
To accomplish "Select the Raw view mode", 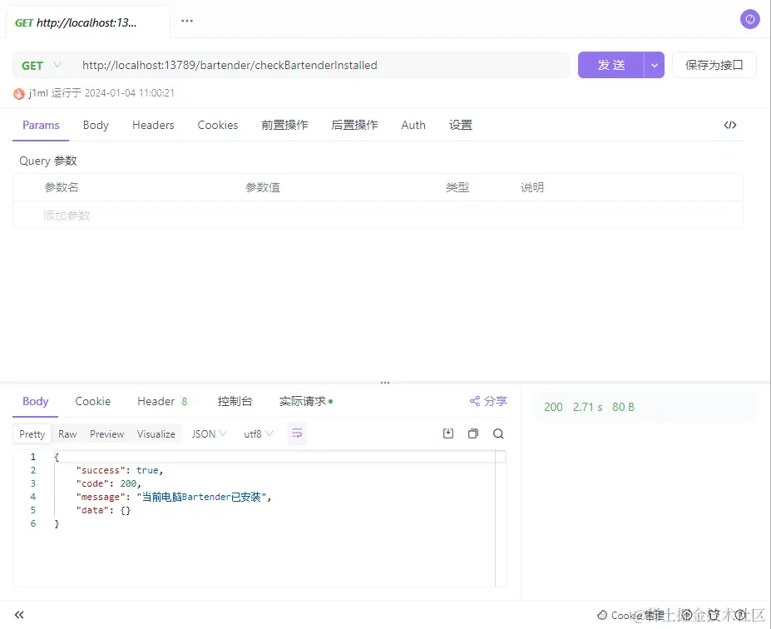I will 67,433.
